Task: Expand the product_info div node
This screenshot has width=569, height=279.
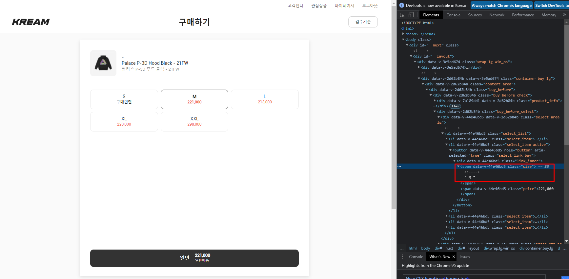Action: coord(435,101)
